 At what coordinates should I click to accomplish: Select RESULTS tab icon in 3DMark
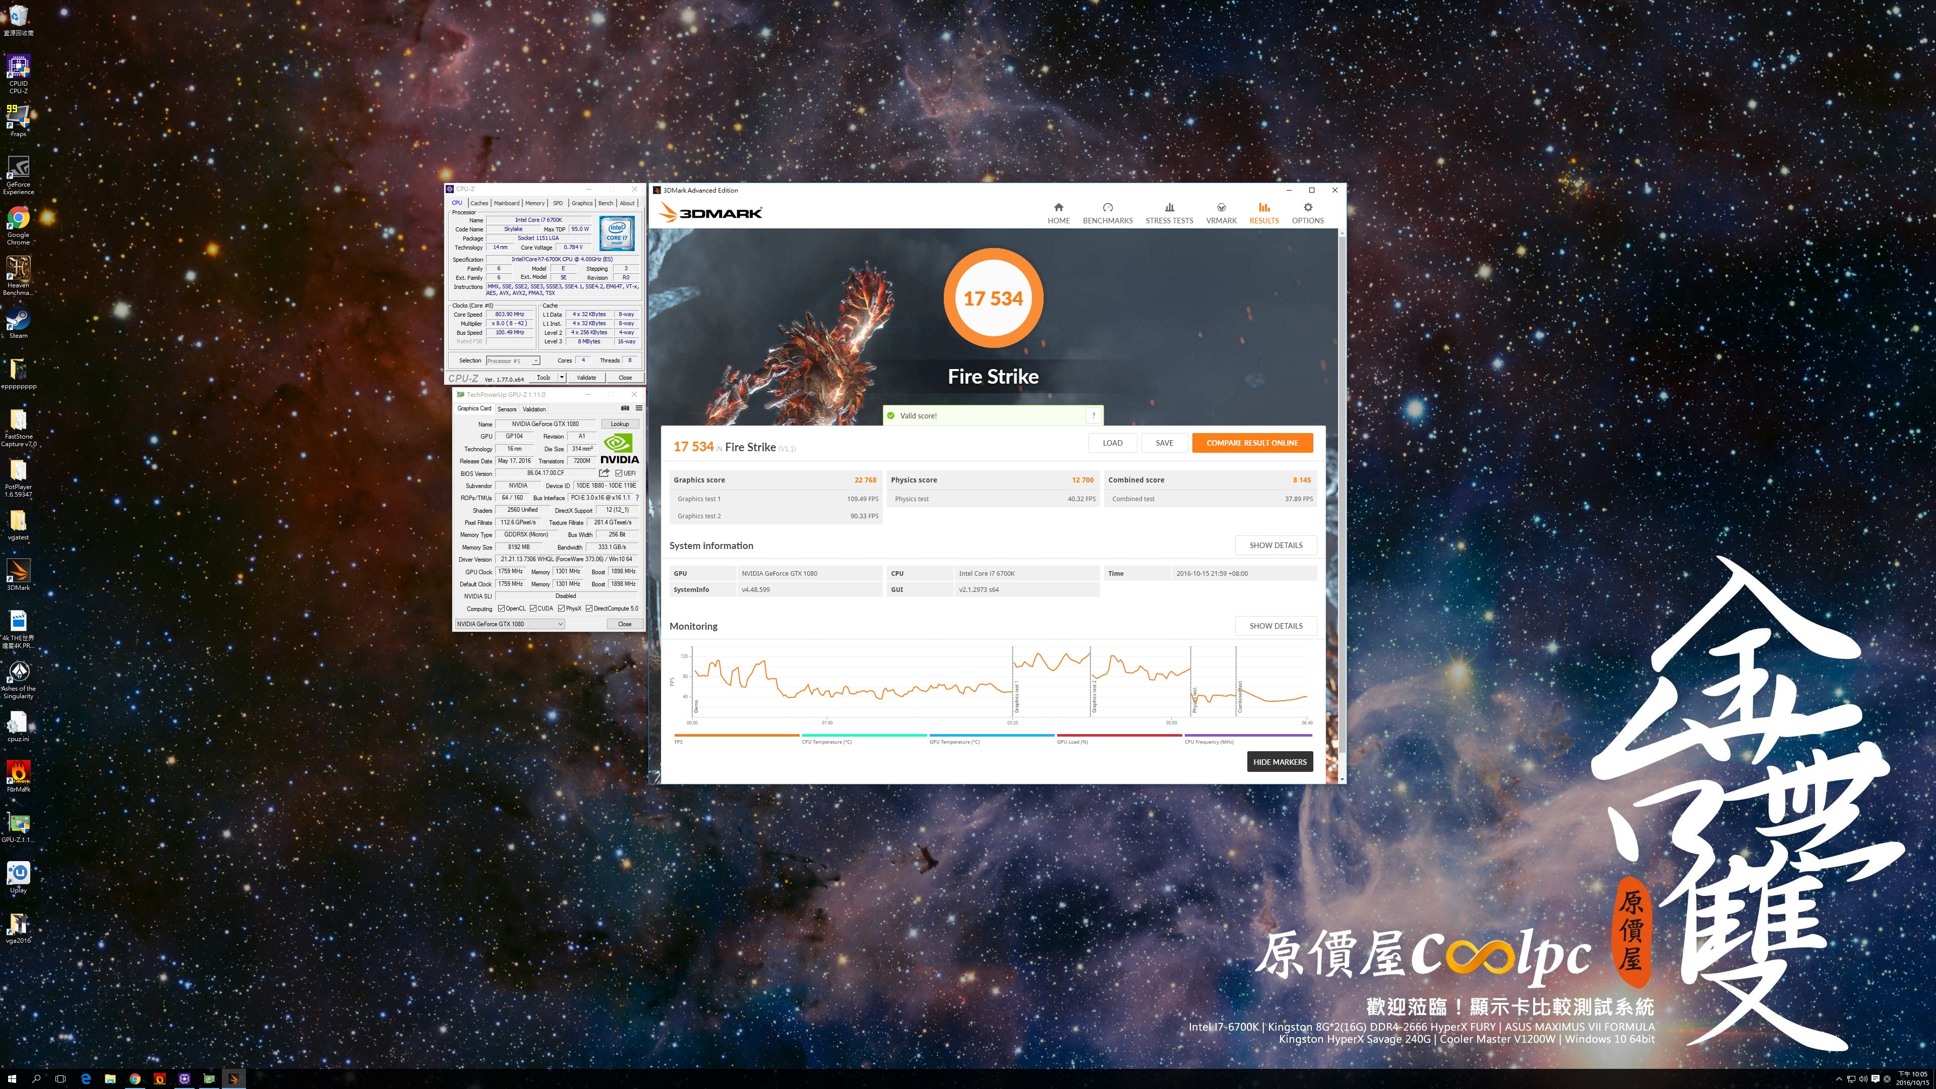(x=1264, y=207)
